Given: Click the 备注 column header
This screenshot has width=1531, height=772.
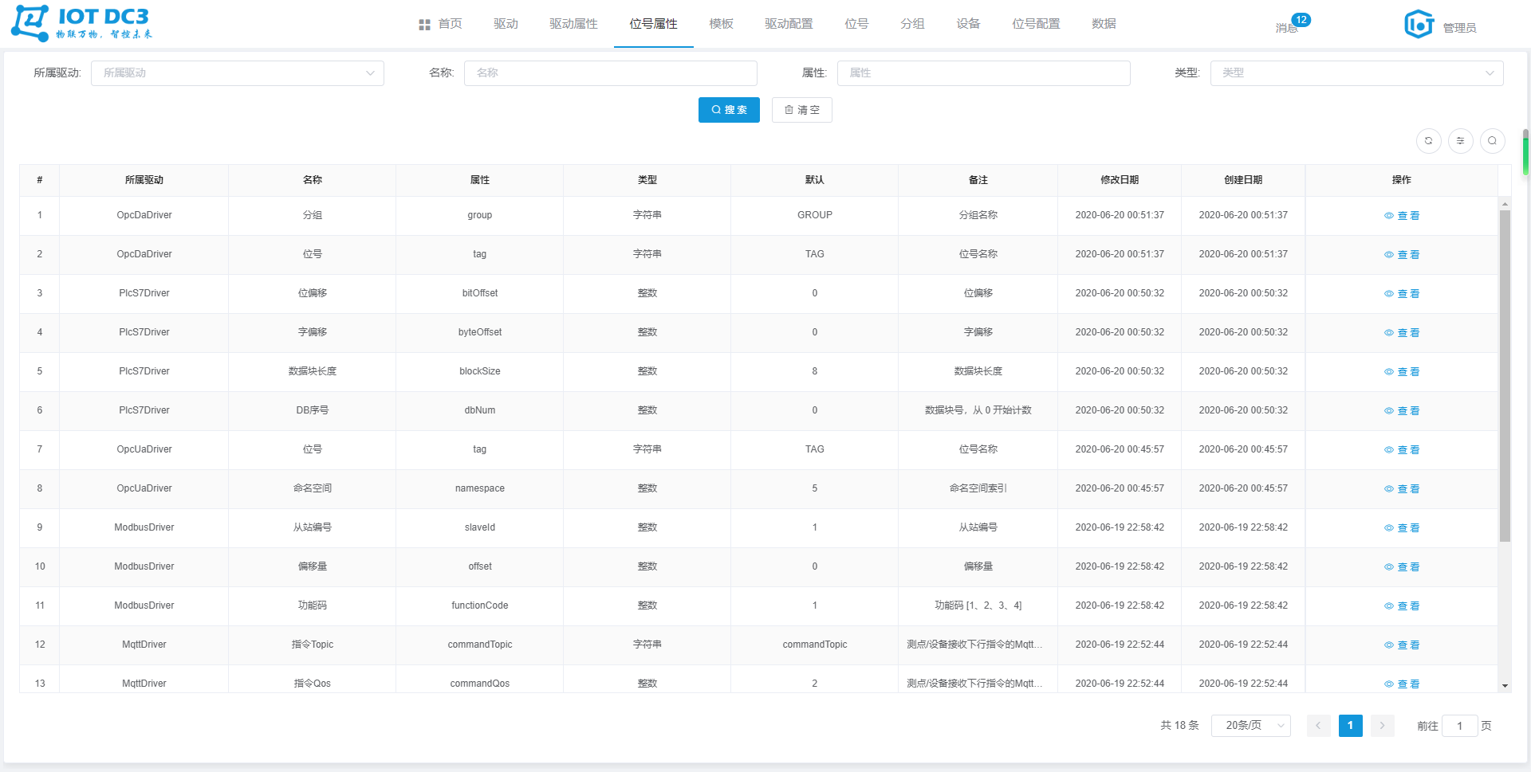Looking at the screenshot, I should pyautogui.click(x=978, y=180).
